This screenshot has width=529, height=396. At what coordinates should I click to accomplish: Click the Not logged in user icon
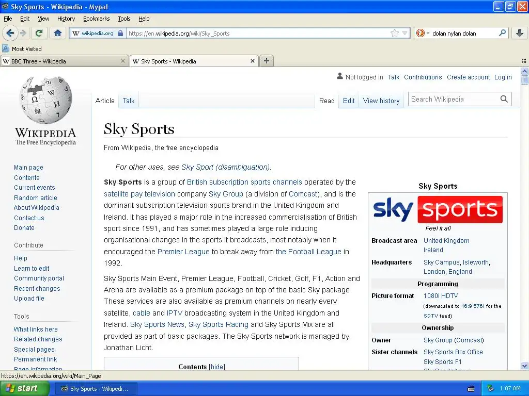coord(340,76)
